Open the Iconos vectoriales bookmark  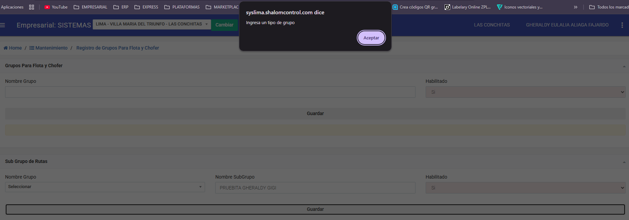tap(520, 7)
